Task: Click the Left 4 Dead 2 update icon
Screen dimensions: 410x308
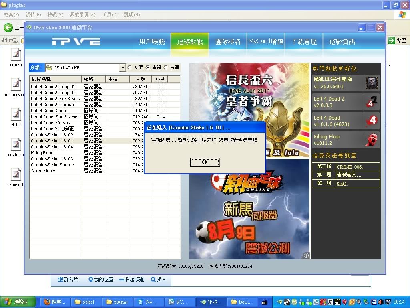Action: [x=371, y=102]
